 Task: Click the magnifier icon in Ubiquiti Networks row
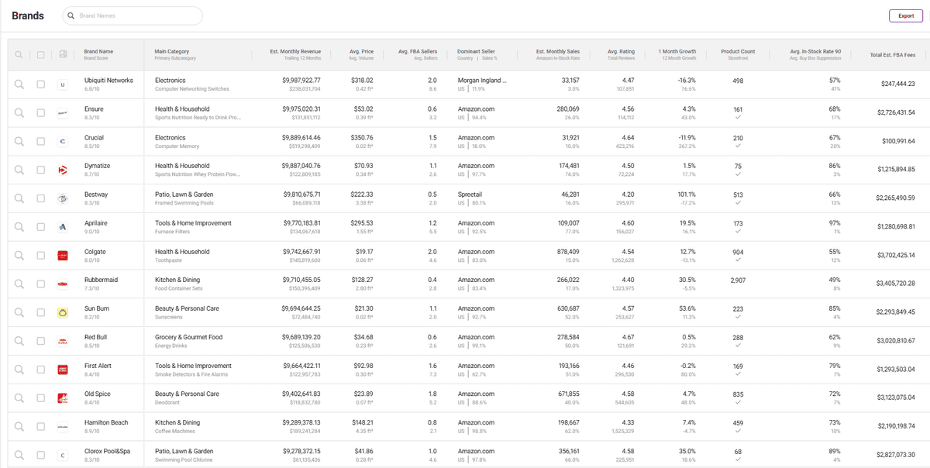(19, 84)
